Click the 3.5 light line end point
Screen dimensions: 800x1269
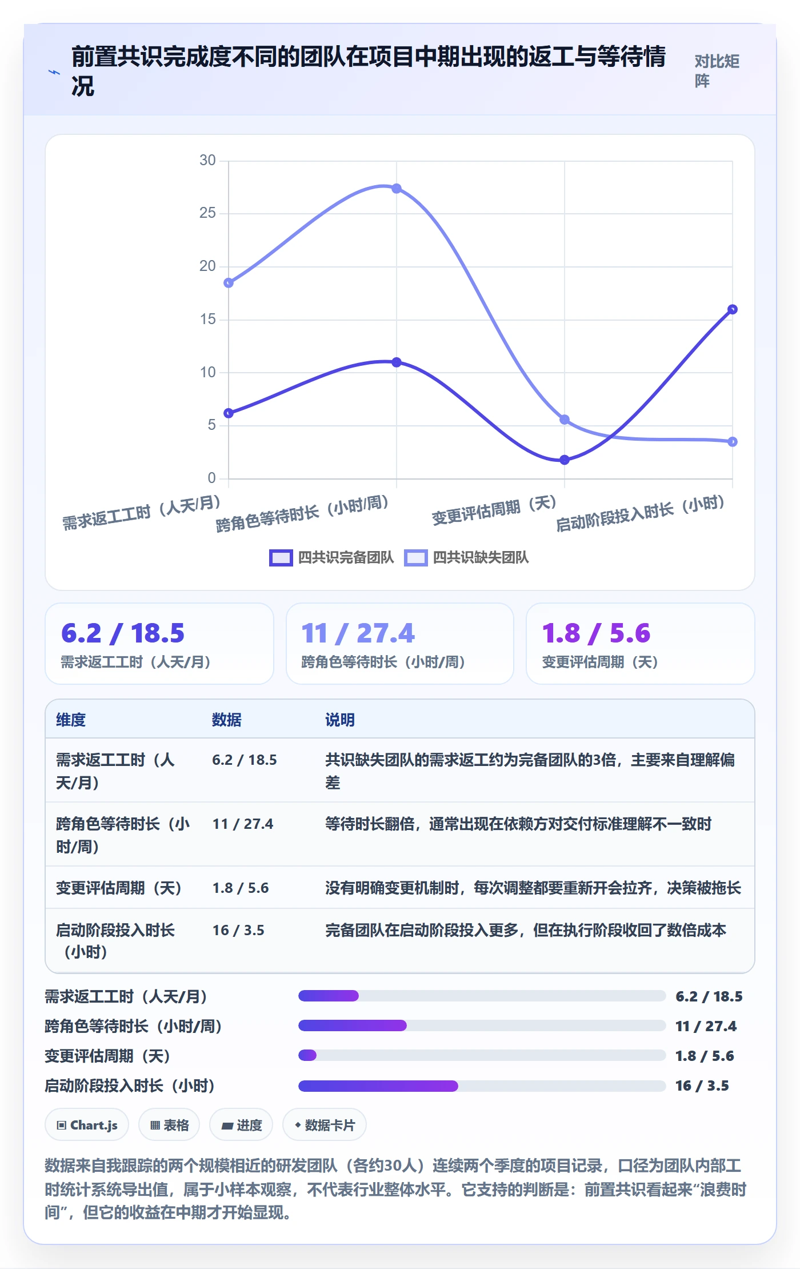tap(733, 442)
